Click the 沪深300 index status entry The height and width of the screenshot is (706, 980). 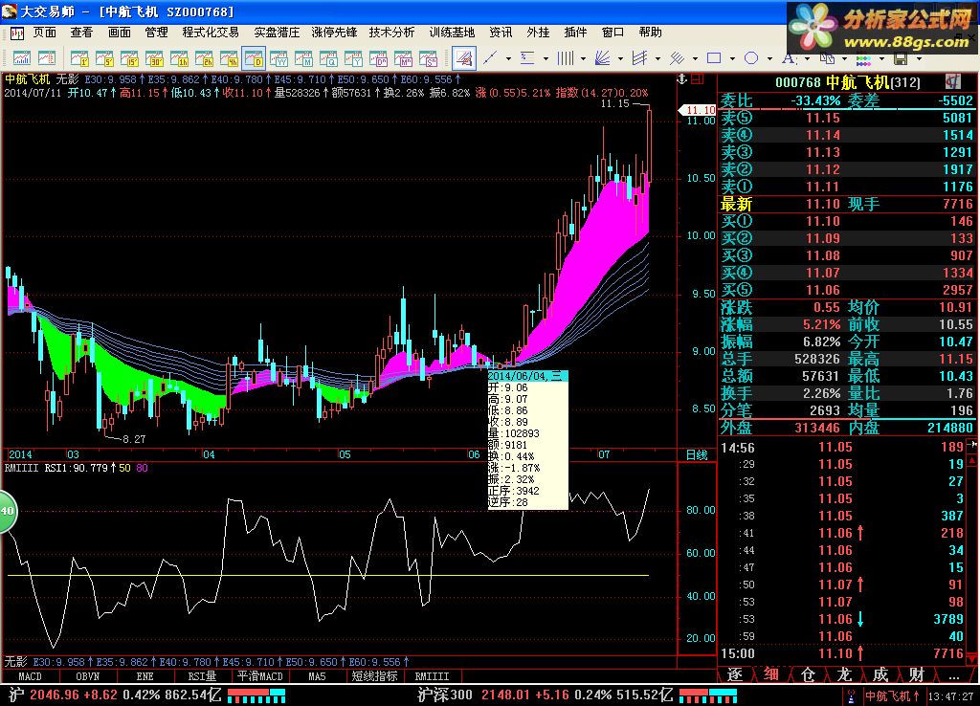(545, 695)
